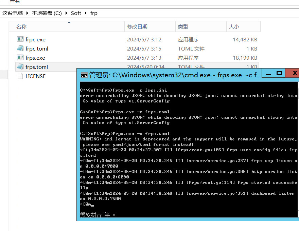The height and width of the screenshot is (231, 299).
Task: Click the frps.toml file name
Action: tap(37, 67)
